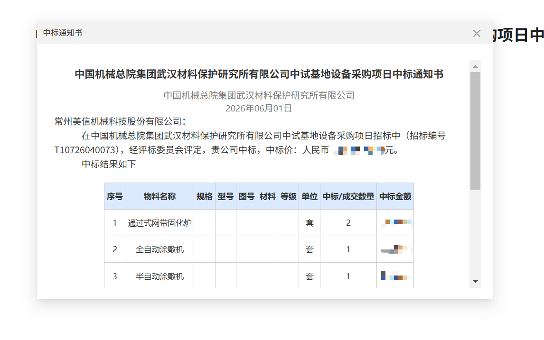Image resolution: width=544 pixels, height=340 pixels.
Task: Click quantity 1 in 全自动涂敷机 row
Action: 348,249
